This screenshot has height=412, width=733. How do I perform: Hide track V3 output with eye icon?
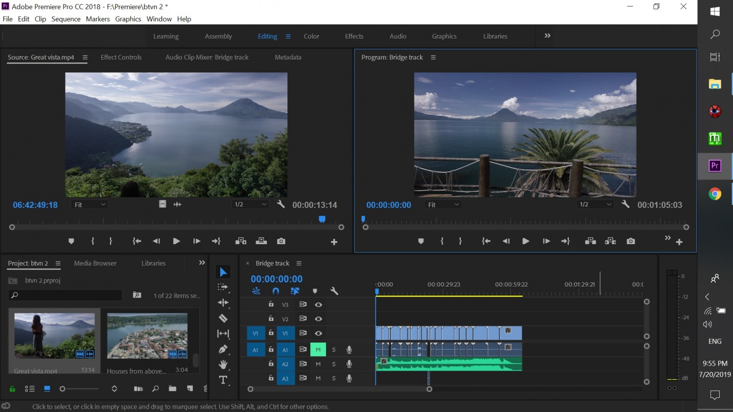[318, 305]
